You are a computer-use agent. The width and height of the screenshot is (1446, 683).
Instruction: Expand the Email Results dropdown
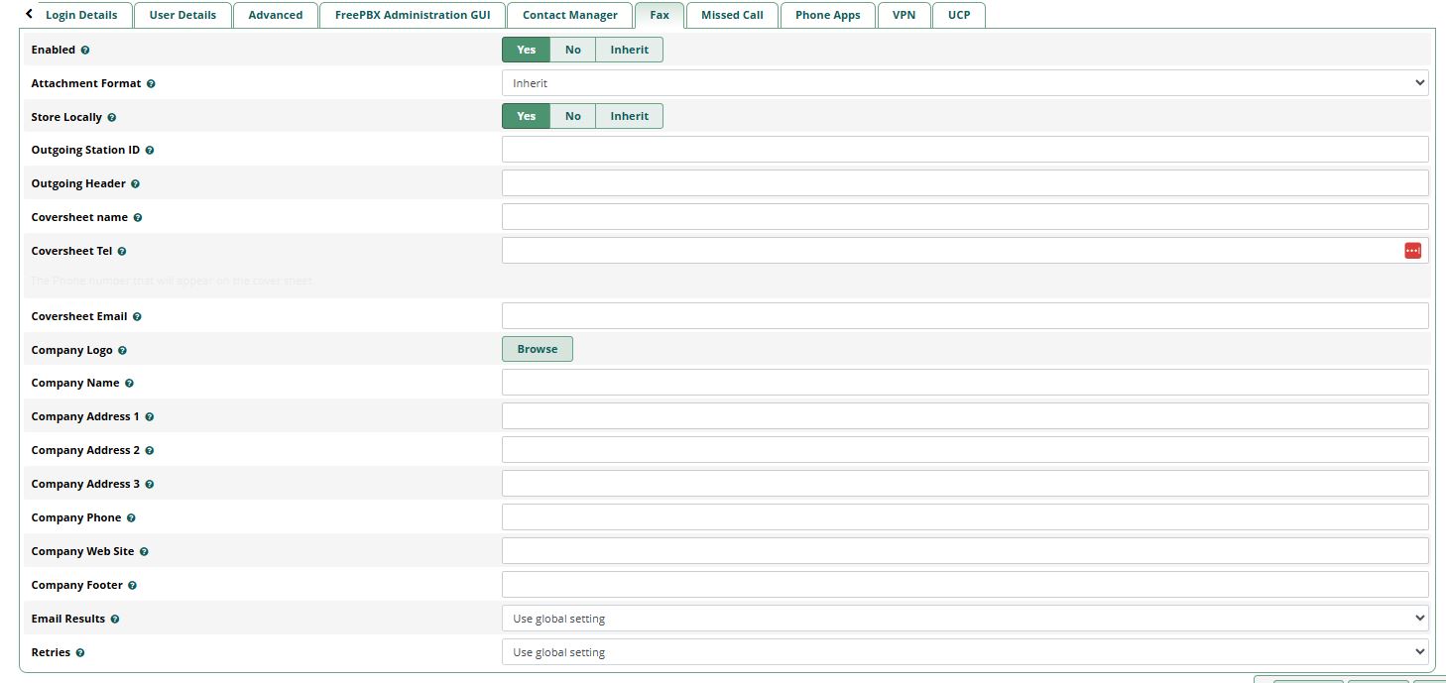[964, 619]
